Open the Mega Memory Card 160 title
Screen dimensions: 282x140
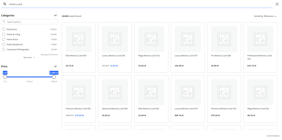pyautogui.click(x=258, y=109)
